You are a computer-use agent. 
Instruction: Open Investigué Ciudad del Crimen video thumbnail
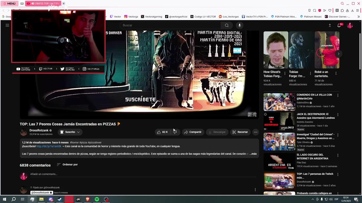coord(279,142)
